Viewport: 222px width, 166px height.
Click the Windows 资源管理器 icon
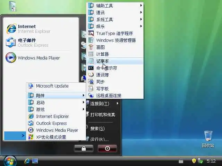[x=91, y=40]
